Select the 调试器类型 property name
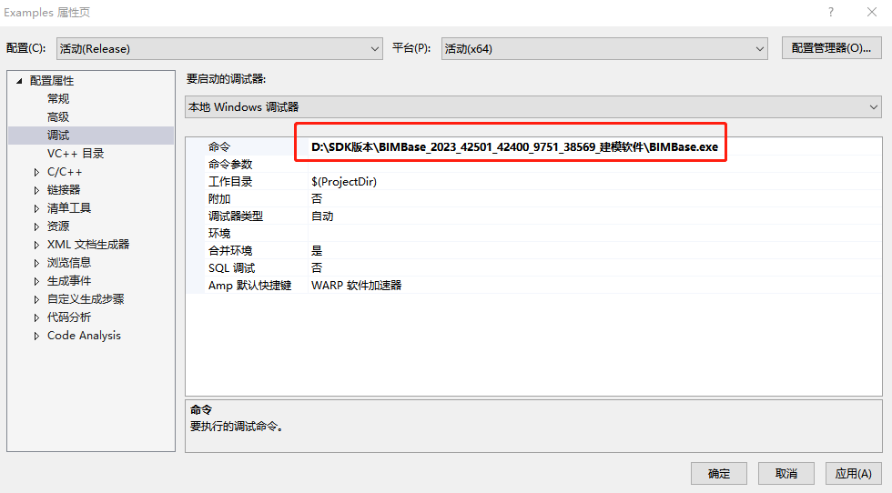This screenshot has width=892, height=493. [236, 216]
